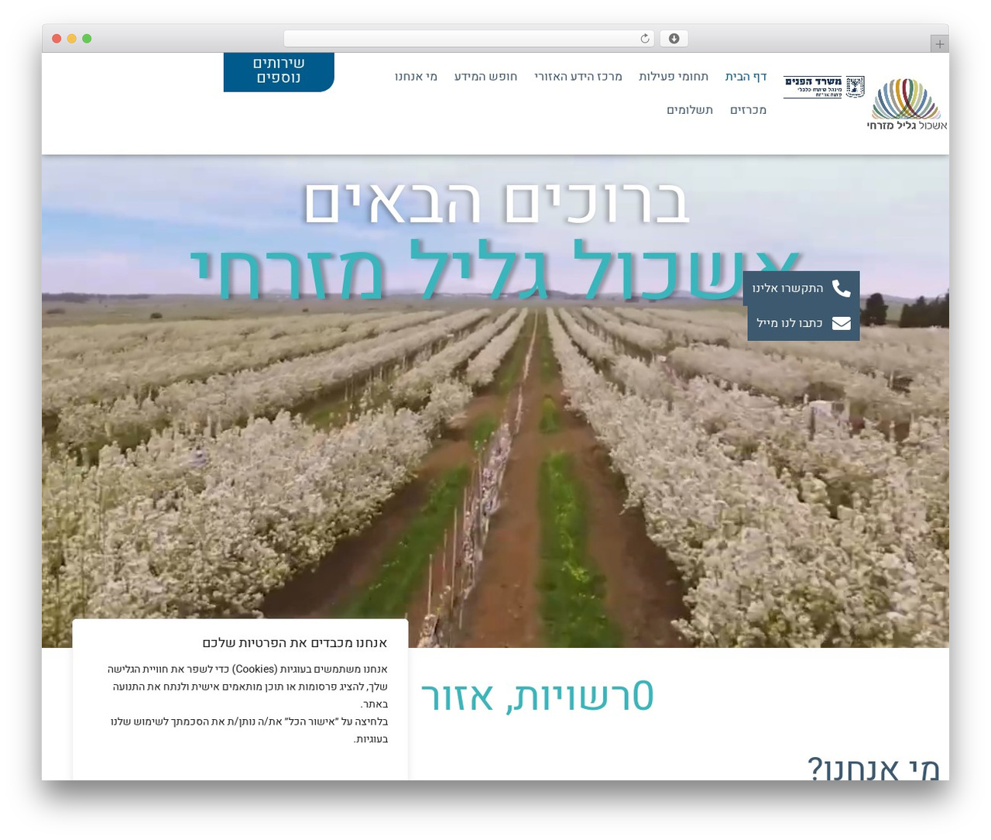Click the browser reload icon
Image resolution: width=991 pixels, height=840 pixels.
(645, 39)
